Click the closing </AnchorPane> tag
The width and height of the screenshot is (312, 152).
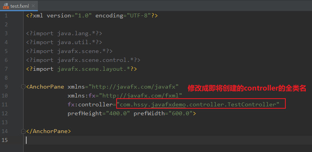[x=49, y=131]
